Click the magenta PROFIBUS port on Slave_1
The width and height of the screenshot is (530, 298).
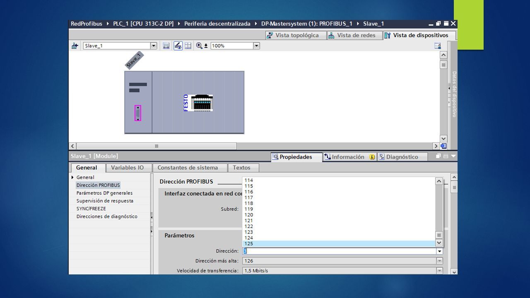(138, 113)
